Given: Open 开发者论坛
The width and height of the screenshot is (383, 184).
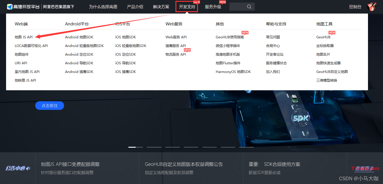Looking at the screenshot, I should point(275,54).
